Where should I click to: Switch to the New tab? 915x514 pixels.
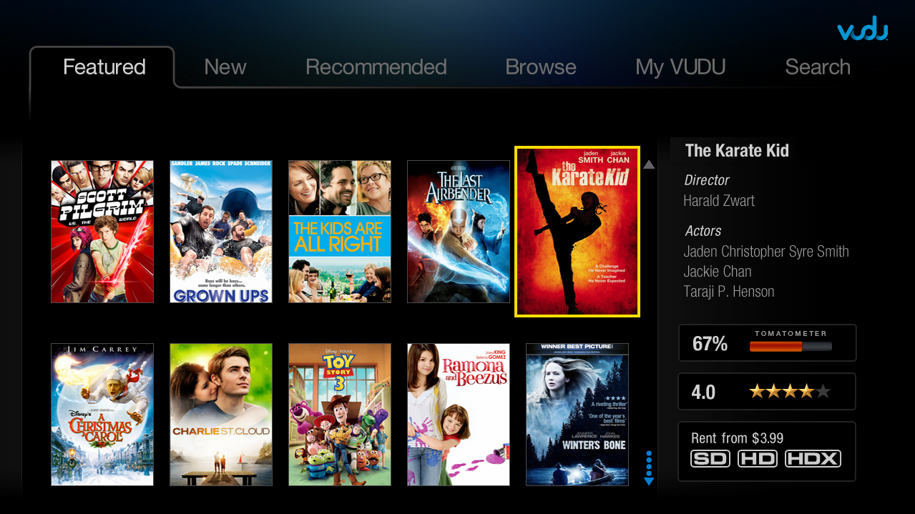225,67
